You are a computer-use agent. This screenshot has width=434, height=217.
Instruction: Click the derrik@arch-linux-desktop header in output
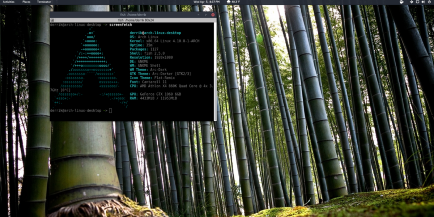click(x=156, y=33)
